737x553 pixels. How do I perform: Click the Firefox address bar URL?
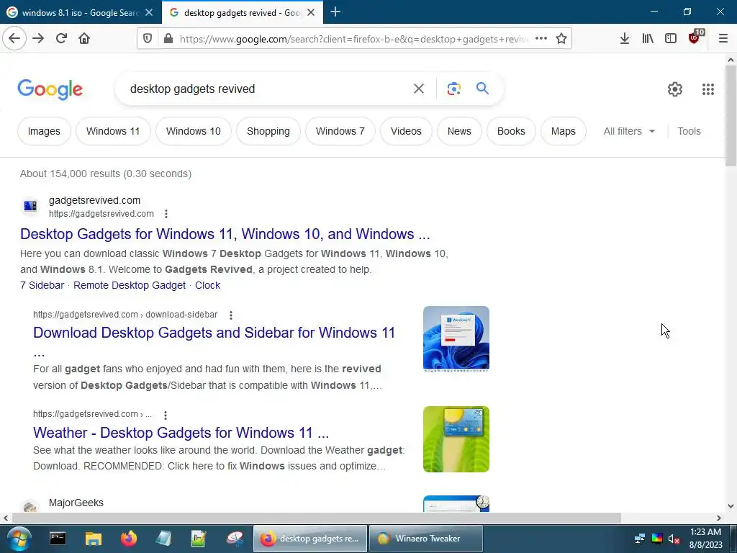(353, 39)
